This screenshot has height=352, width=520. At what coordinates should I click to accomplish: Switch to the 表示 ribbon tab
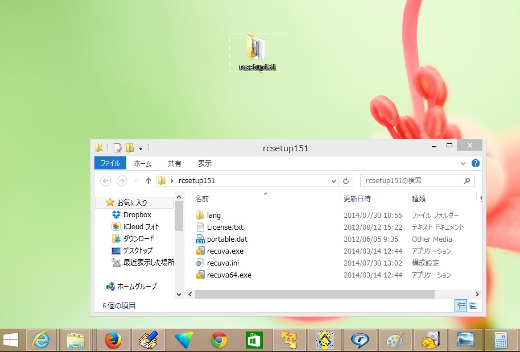204,163
